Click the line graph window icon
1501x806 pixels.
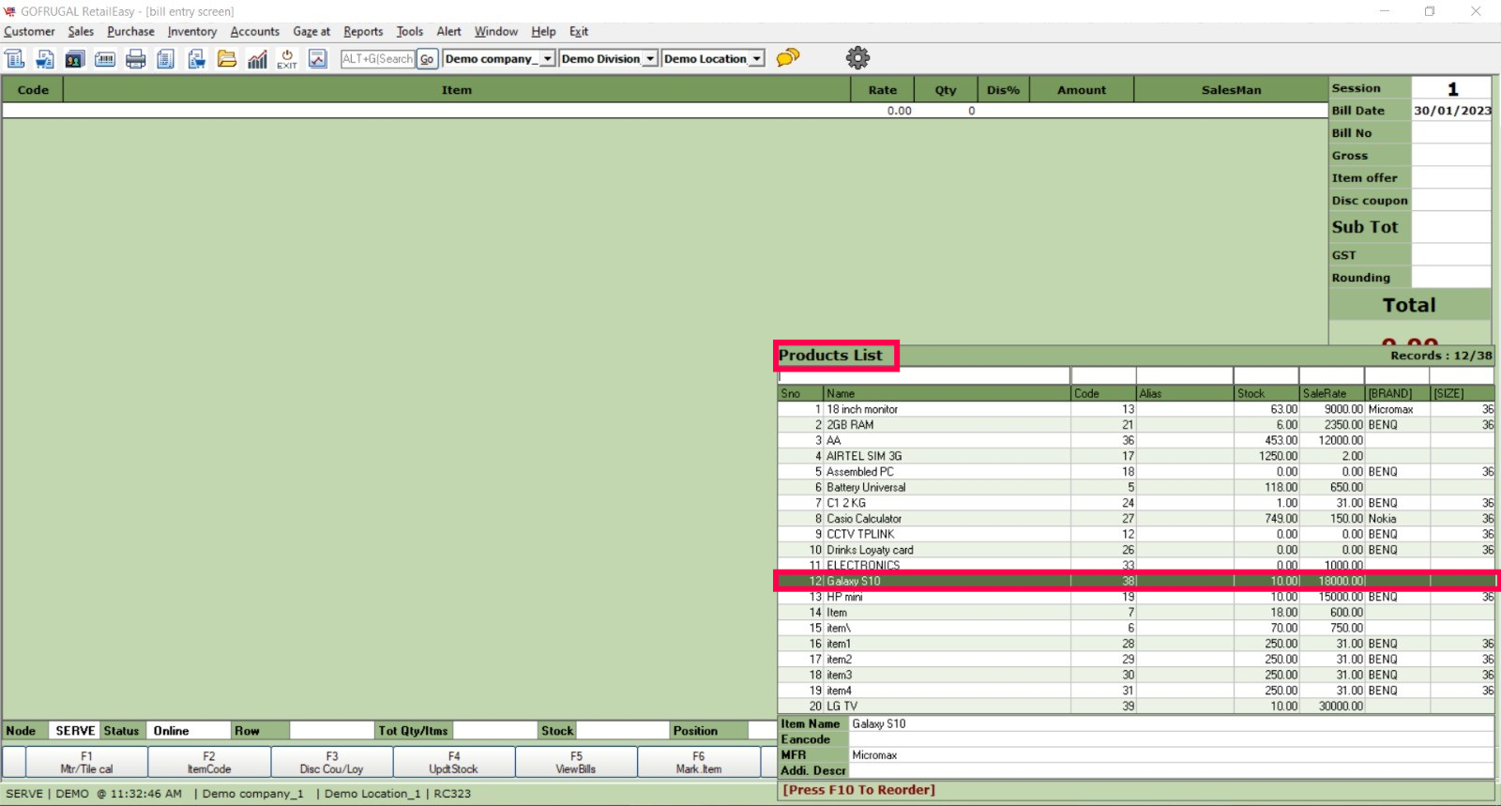pyautogui.click(x=318, y=59)
